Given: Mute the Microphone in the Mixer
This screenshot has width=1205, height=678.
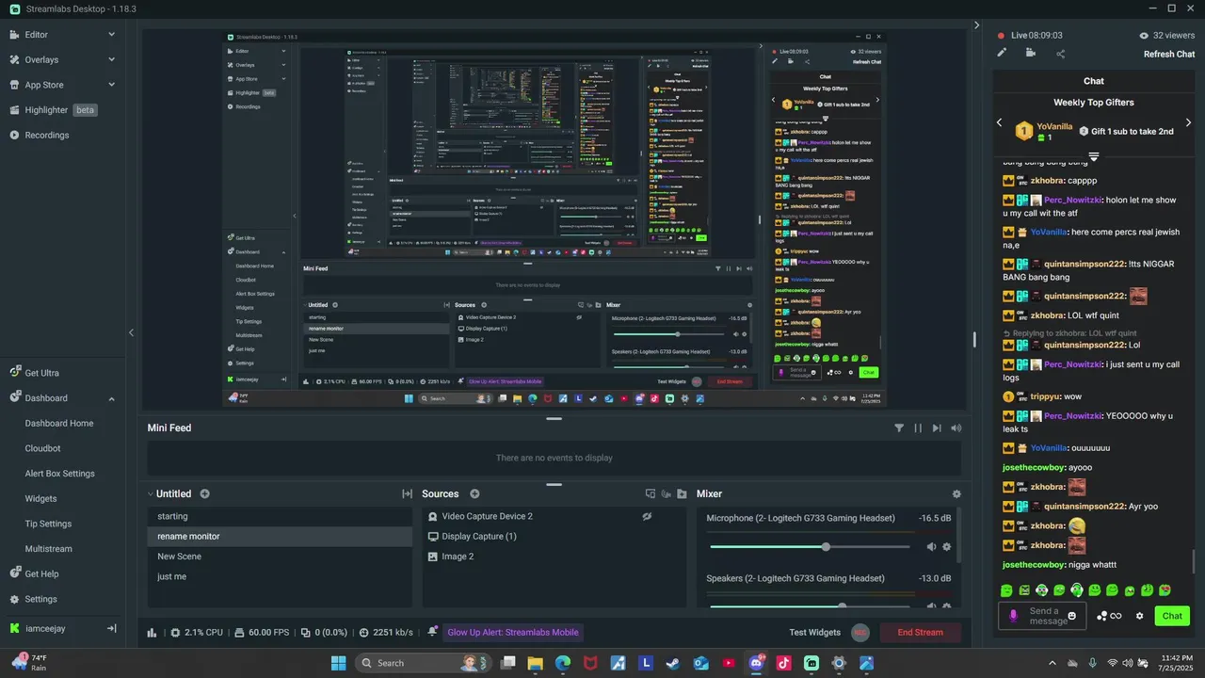Looking at the screenshot, I should (931, 547).
